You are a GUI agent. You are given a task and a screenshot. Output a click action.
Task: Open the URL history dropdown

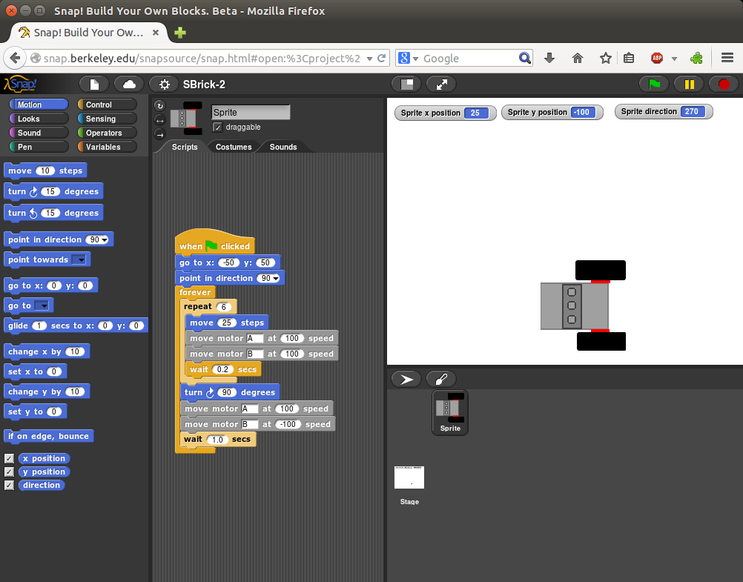(369, 59)
